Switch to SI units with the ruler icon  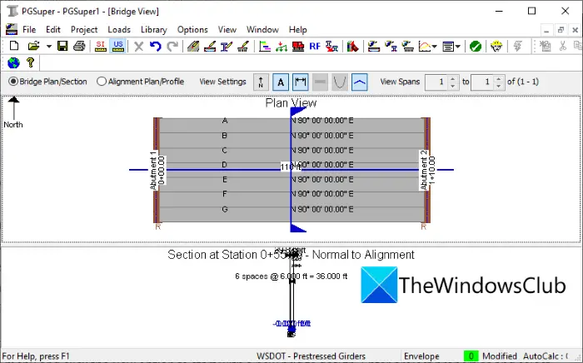point(101,46)
